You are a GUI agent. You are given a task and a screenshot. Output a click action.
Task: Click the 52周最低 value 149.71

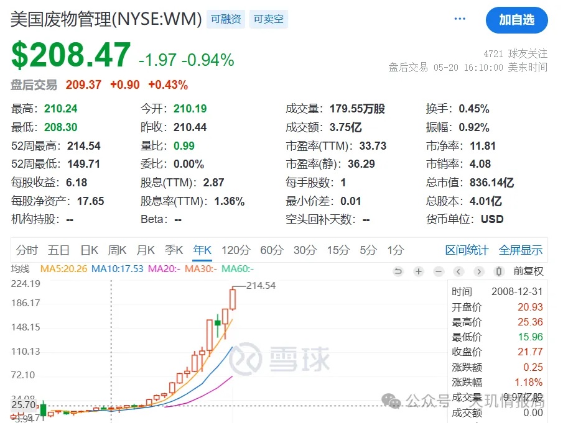(x=83, y=164)
